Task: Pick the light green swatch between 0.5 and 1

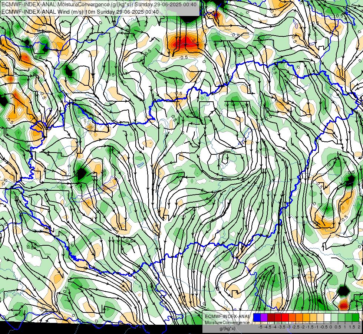Action: (341, 317)
